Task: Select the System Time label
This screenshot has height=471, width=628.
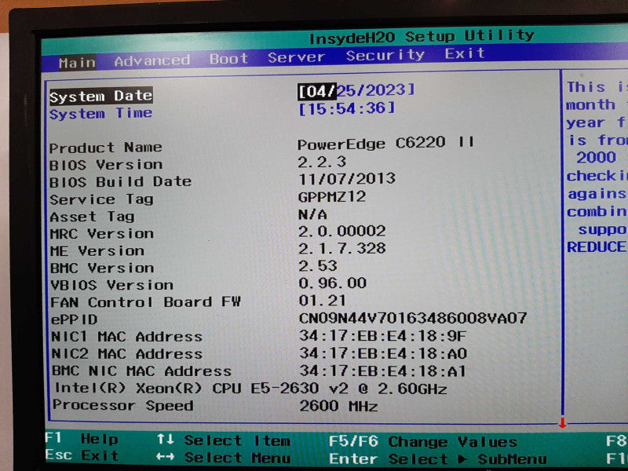Action: [x=100, y=113]
